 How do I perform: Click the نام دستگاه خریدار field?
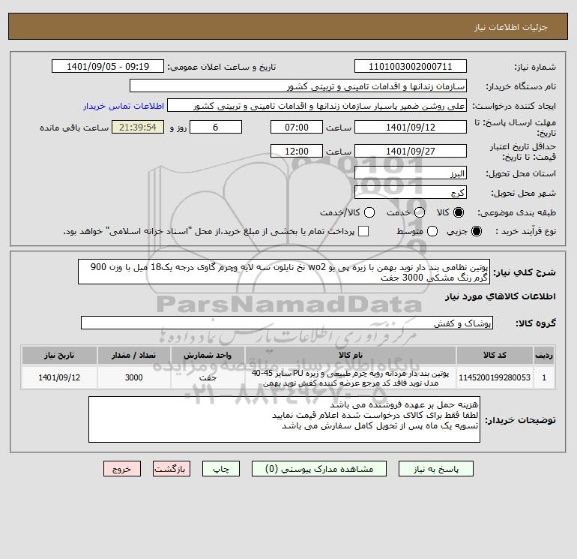298,86
